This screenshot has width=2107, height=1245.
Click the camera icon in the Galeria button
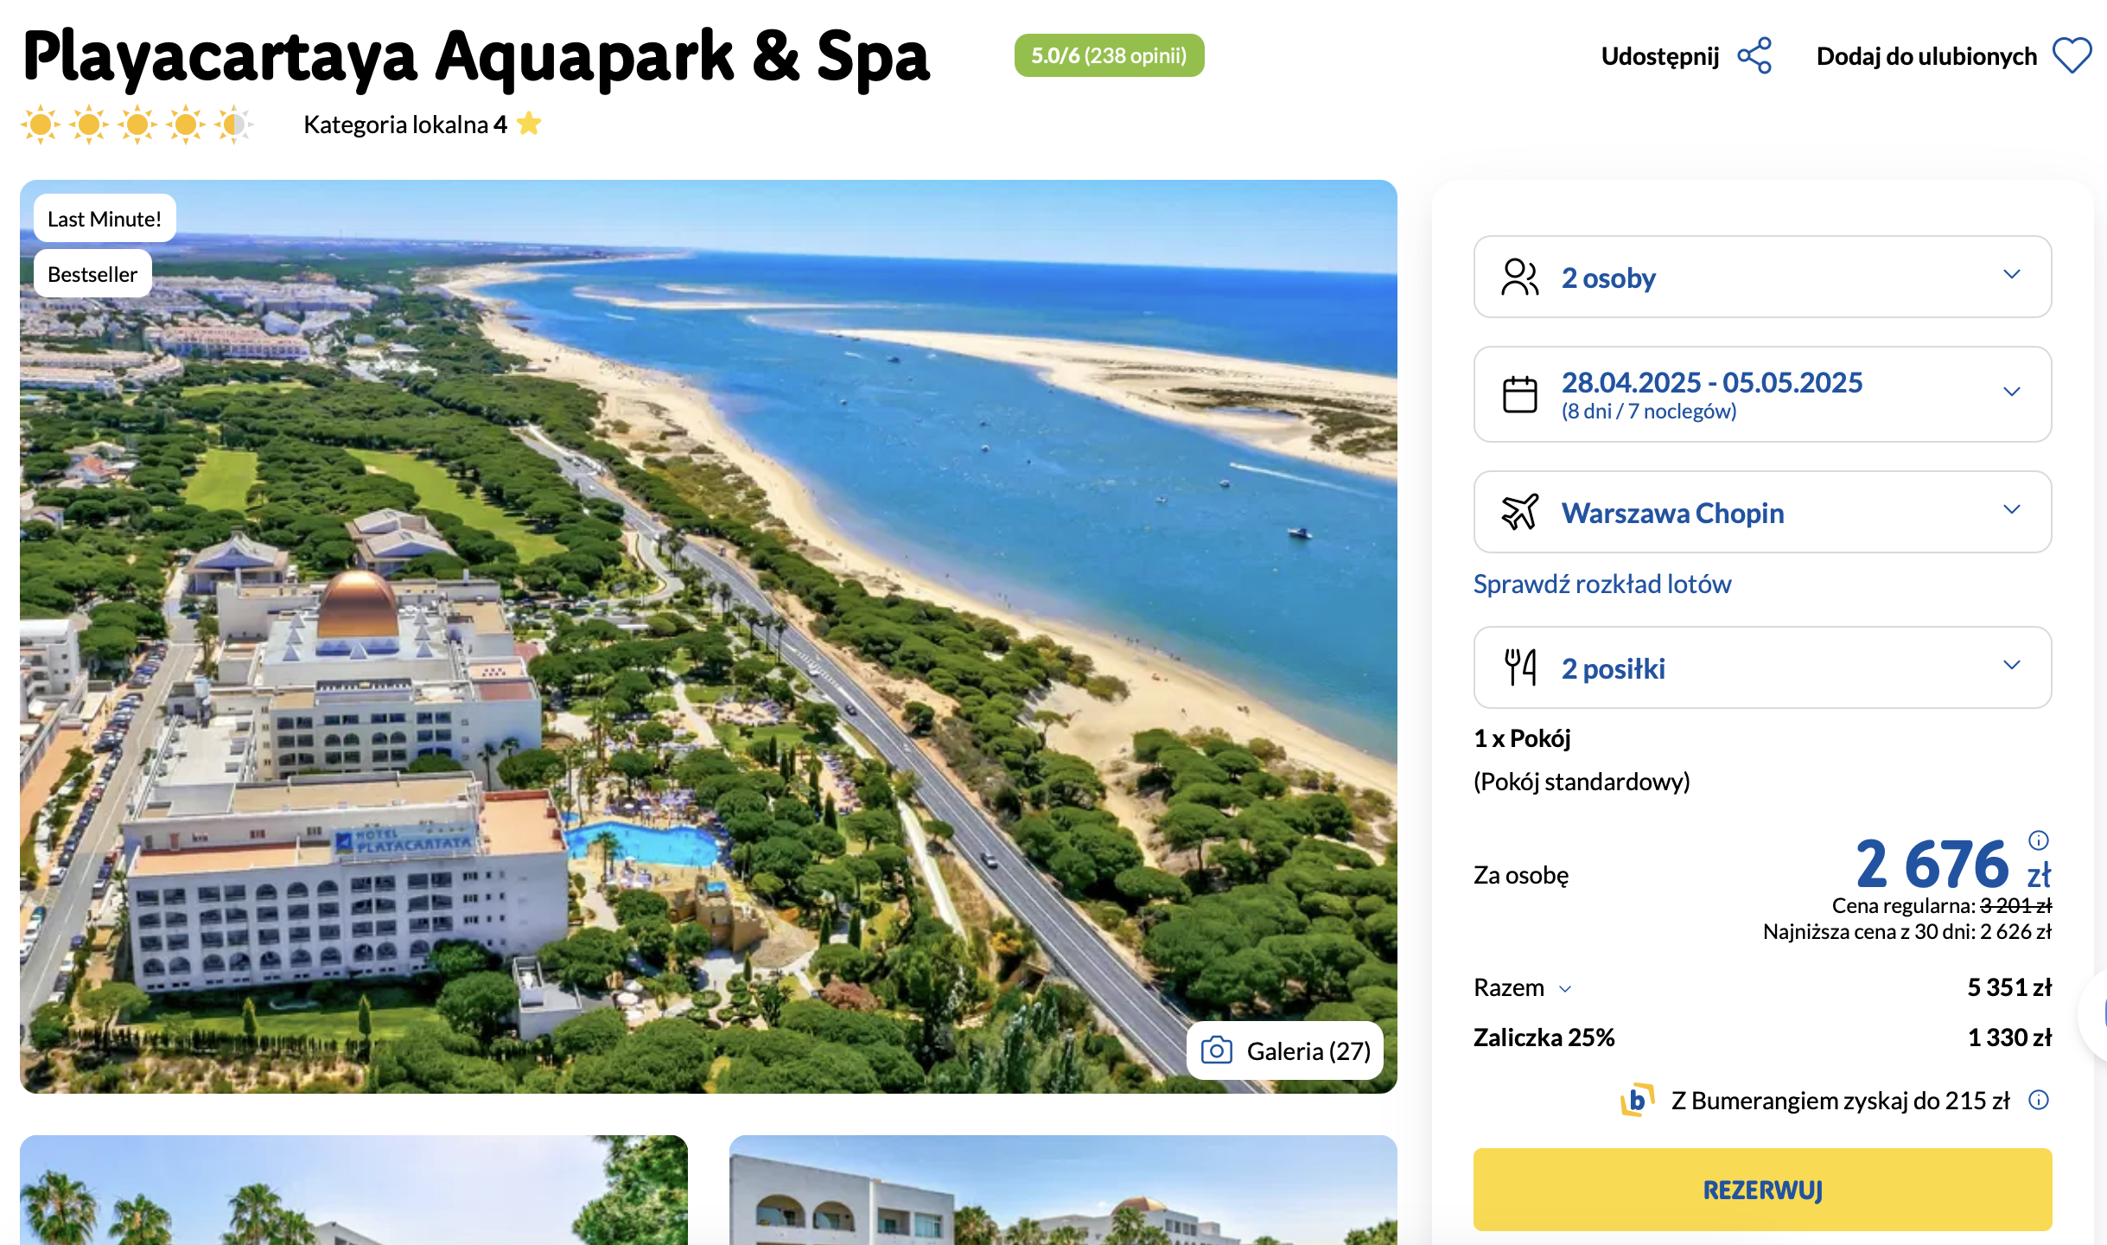point(1216,1050)
